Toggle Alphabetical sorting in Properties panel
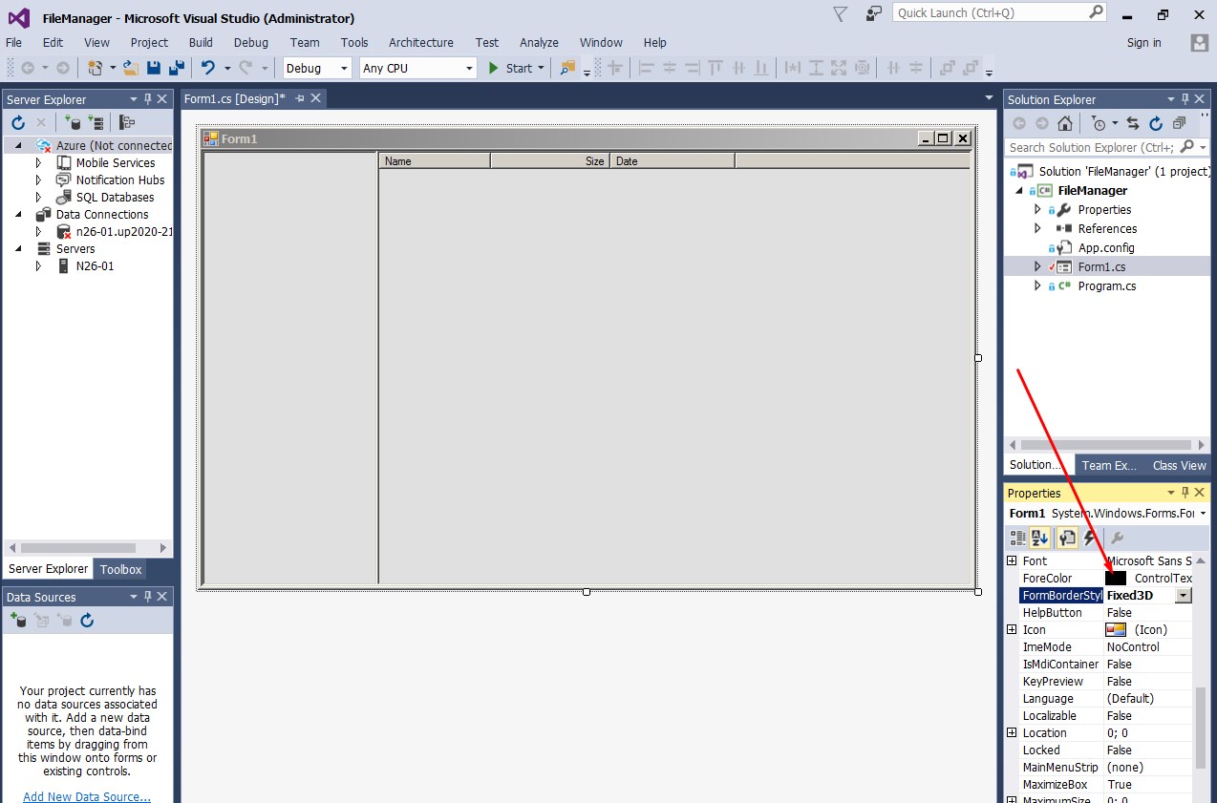Screen dimensions: 1217x803 1039,539
